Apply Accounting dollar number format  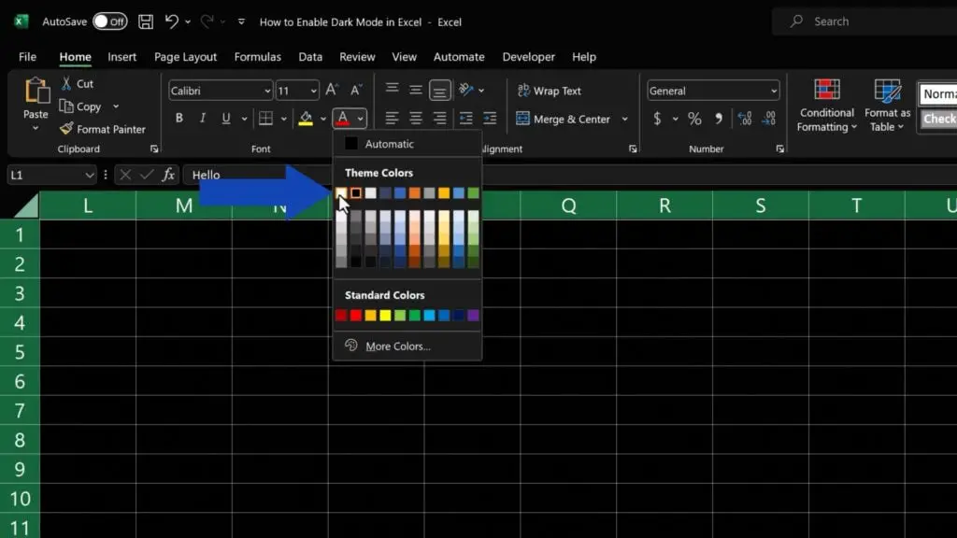(x=657, y=119)
